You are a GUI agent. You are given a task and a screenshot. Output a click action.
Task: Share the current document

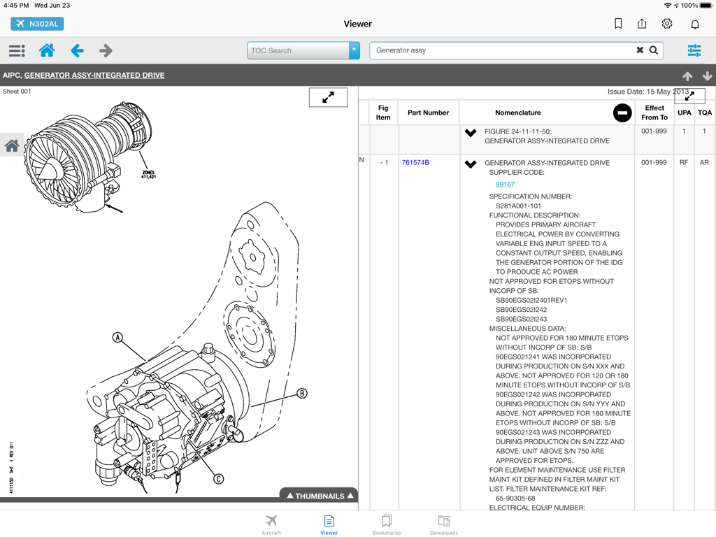coord(642,23)
